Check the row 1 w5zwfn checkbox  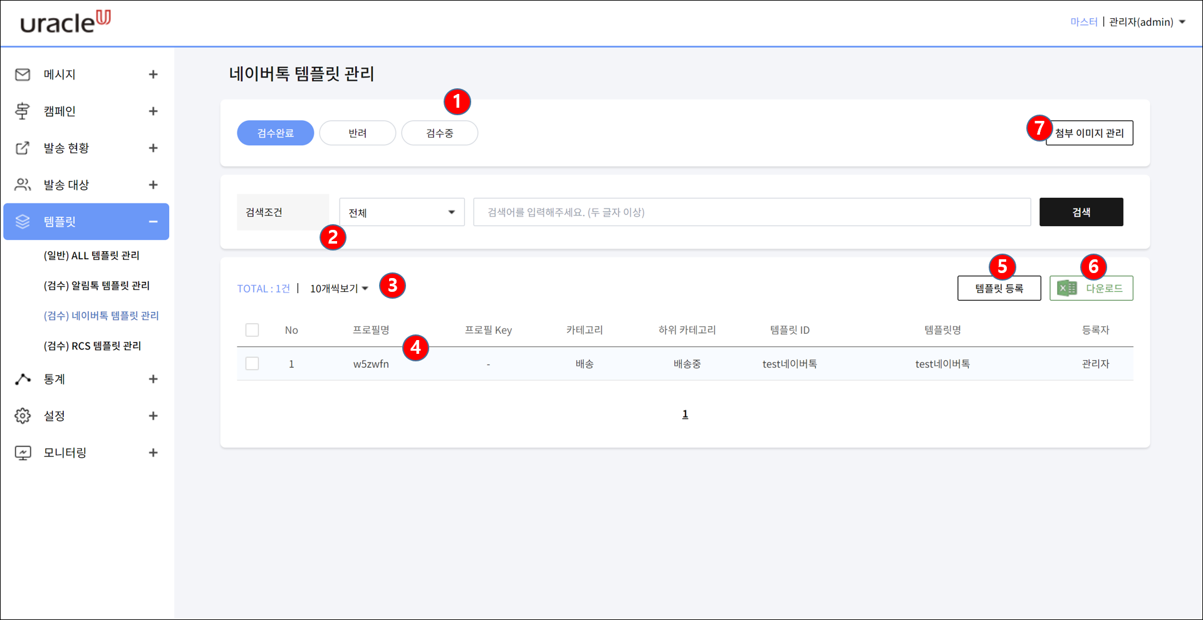(x=252, y=364)
